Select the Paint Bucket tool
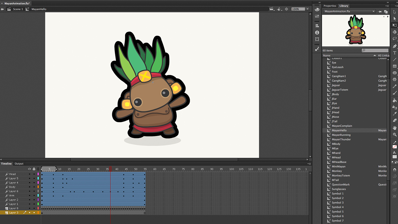The image size is (398, 224). [395, 100]
